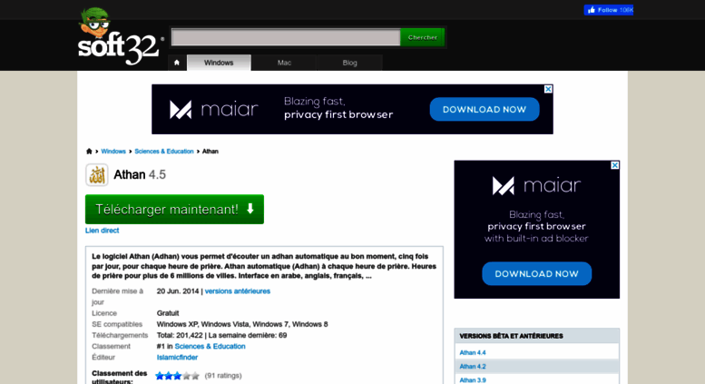Click the Athan 4.5 title text

pyautogui.click(x=140, y=174)
